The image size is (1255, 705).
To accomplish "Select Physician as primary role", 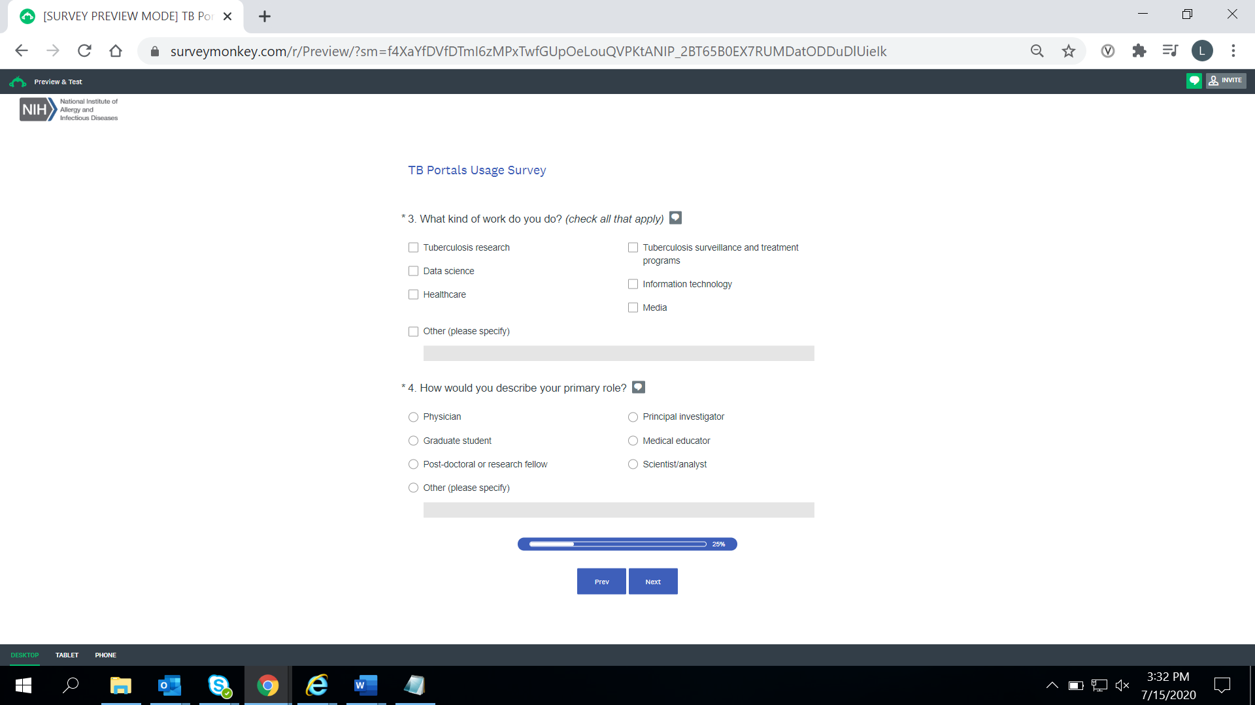I will tap(413, 417).
